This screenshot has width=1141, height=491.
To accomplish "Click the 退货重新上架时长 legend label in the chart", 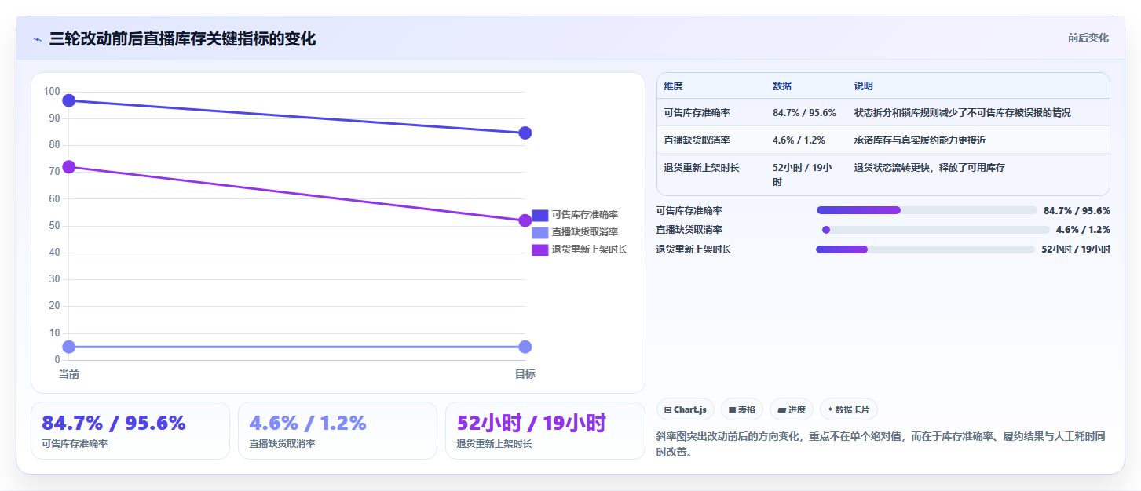I will click(x=589, y=249).
